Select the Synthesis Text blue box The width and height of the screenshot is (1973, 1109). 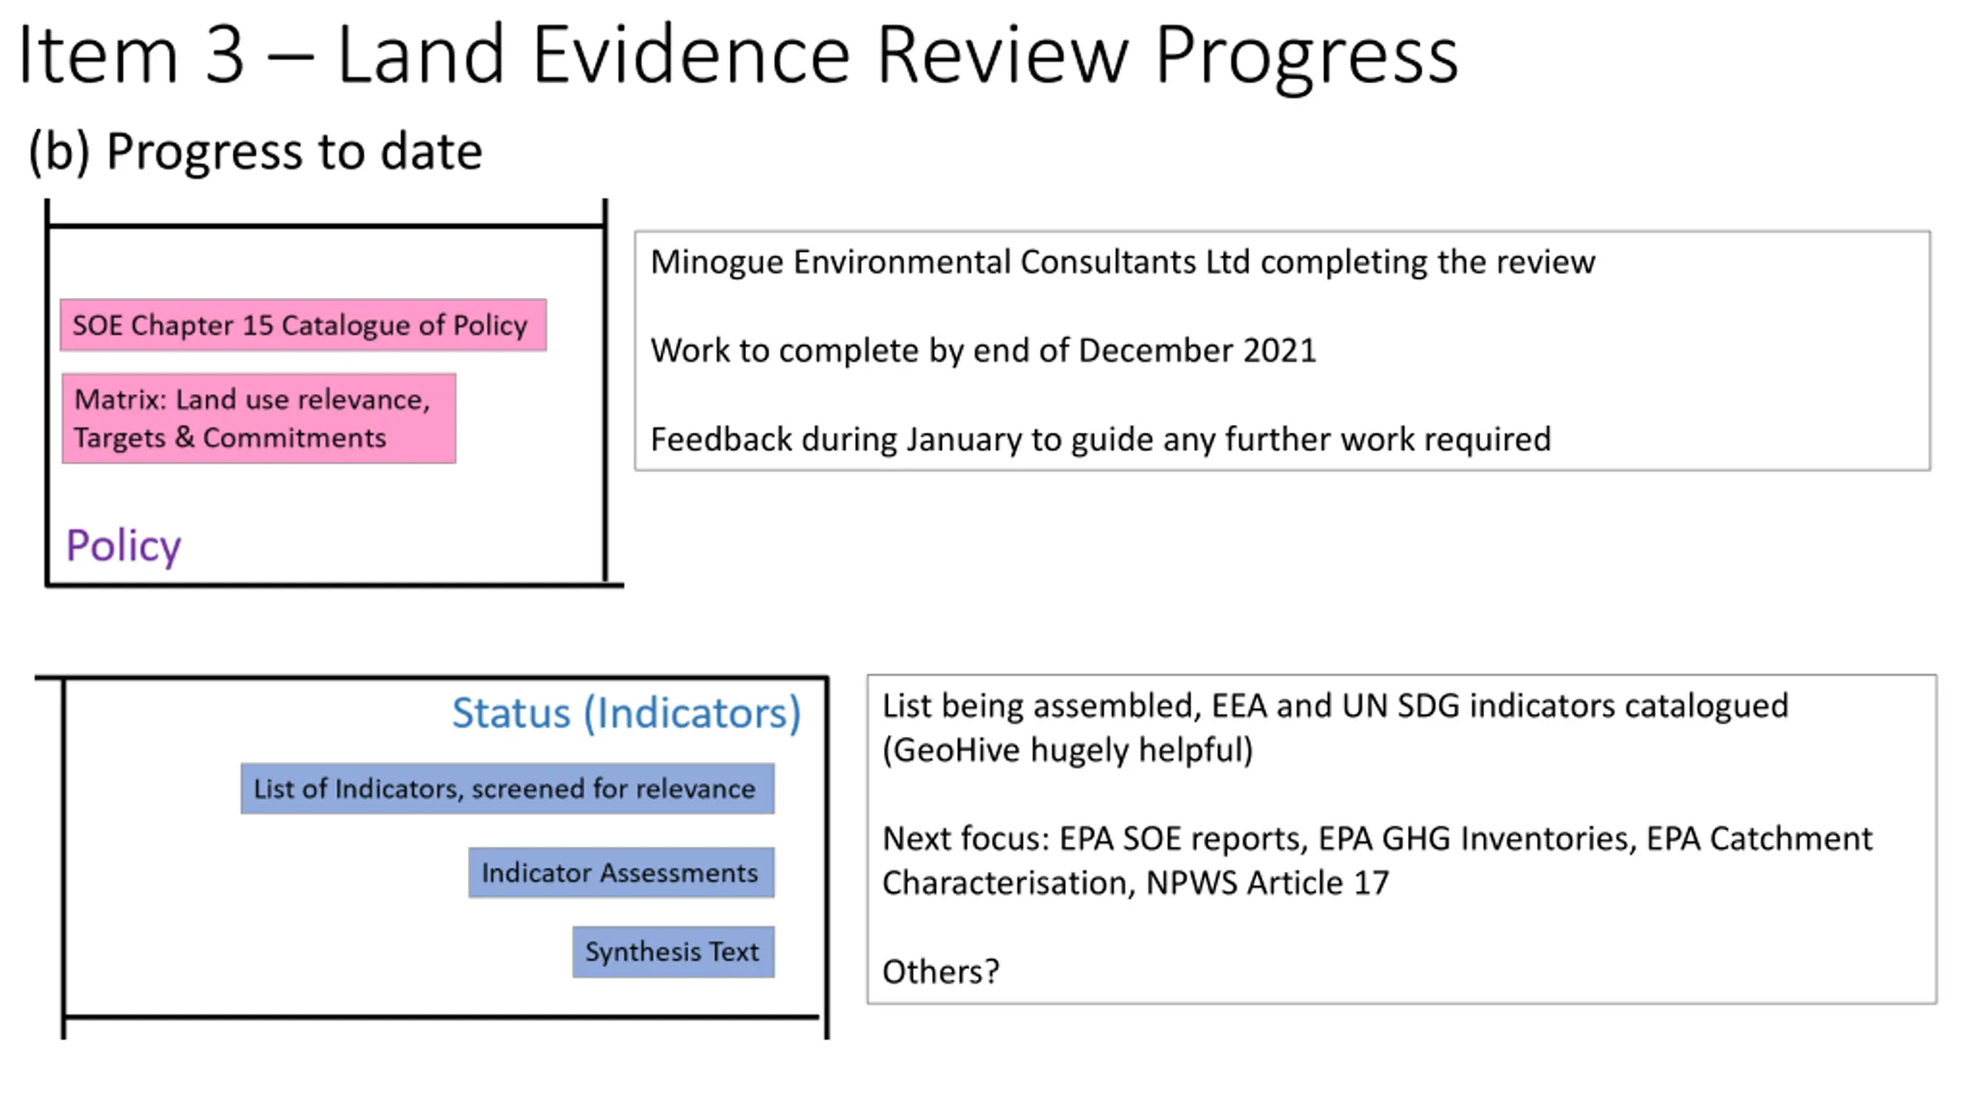tap(672, 952)
